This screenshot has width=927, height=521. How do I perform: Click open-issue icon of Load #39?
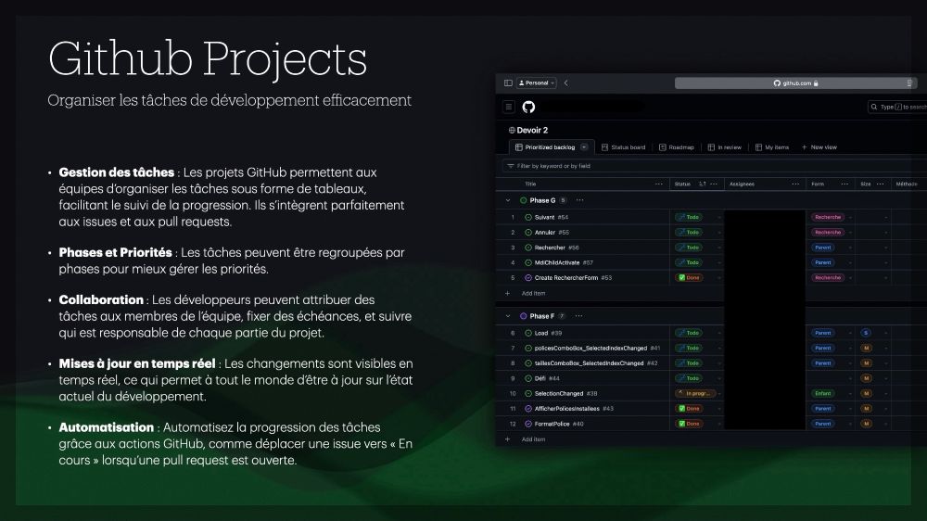(x=528, y=333)
